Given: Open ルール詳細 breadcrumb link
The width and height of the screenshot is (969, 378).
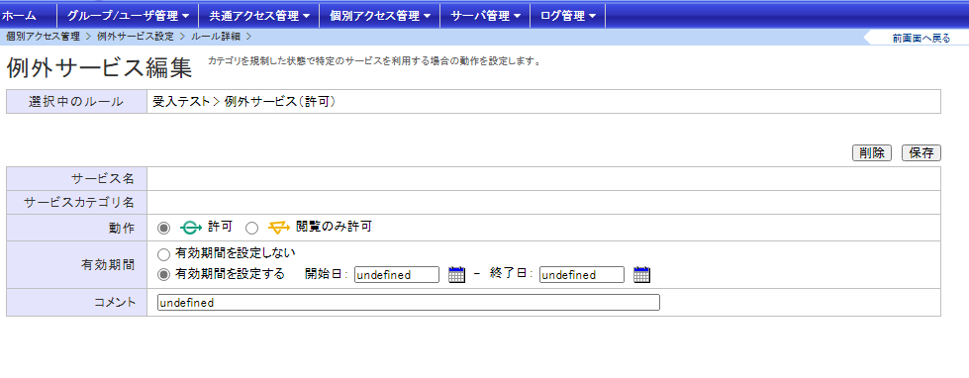Looking at the screenshot, I should [216, 37].
